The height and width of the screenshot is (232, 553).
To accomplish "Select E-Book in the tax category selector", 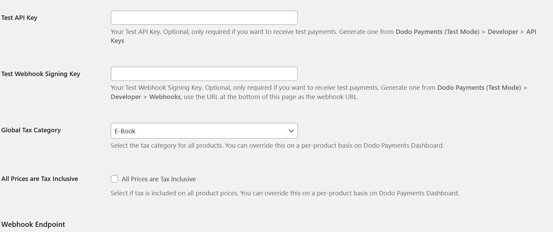I will click(x=204, y=131).
